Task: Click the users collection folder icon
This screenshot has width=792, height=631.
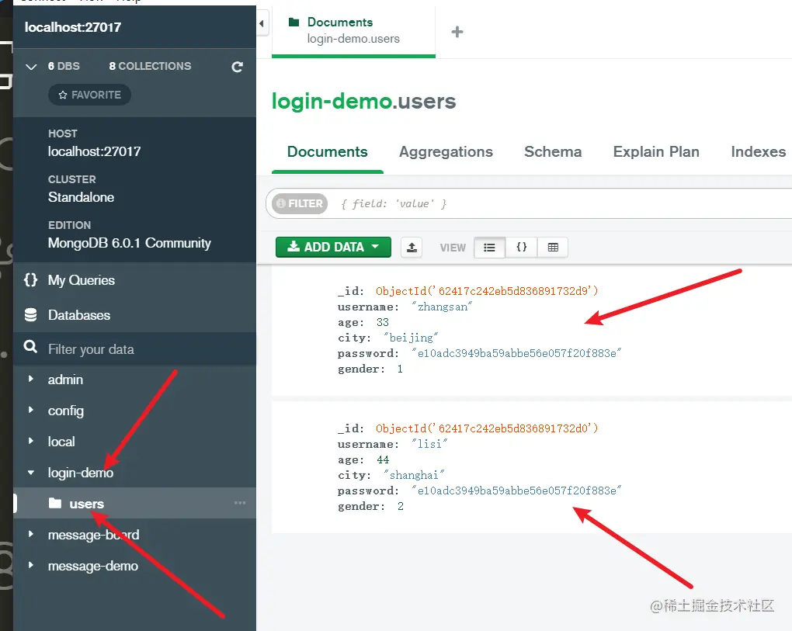Action: [x=55, y=503]
